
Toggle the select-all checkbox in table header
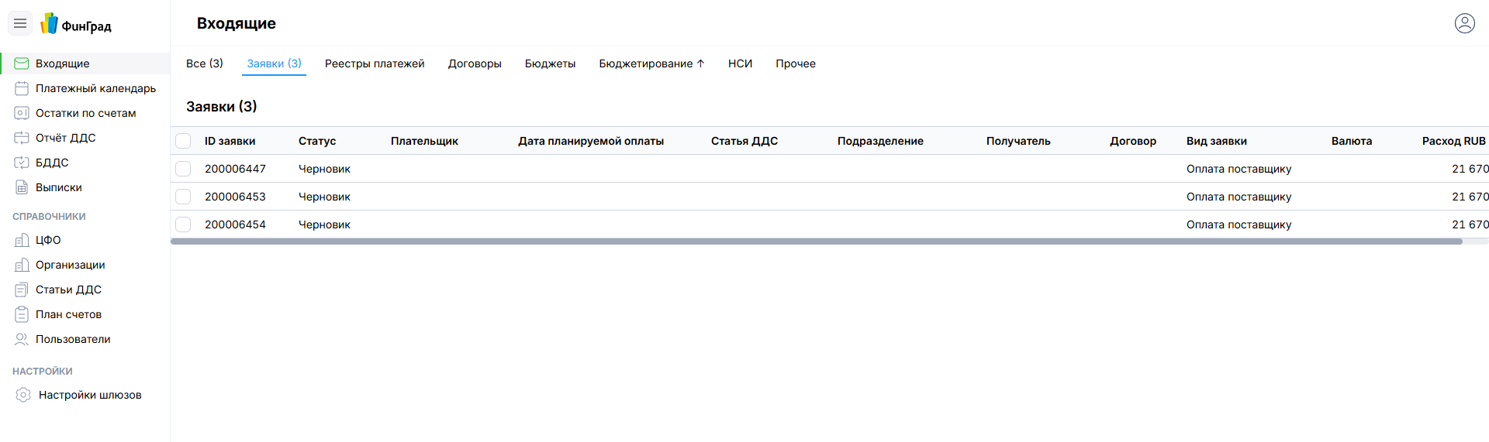[183, 141]
